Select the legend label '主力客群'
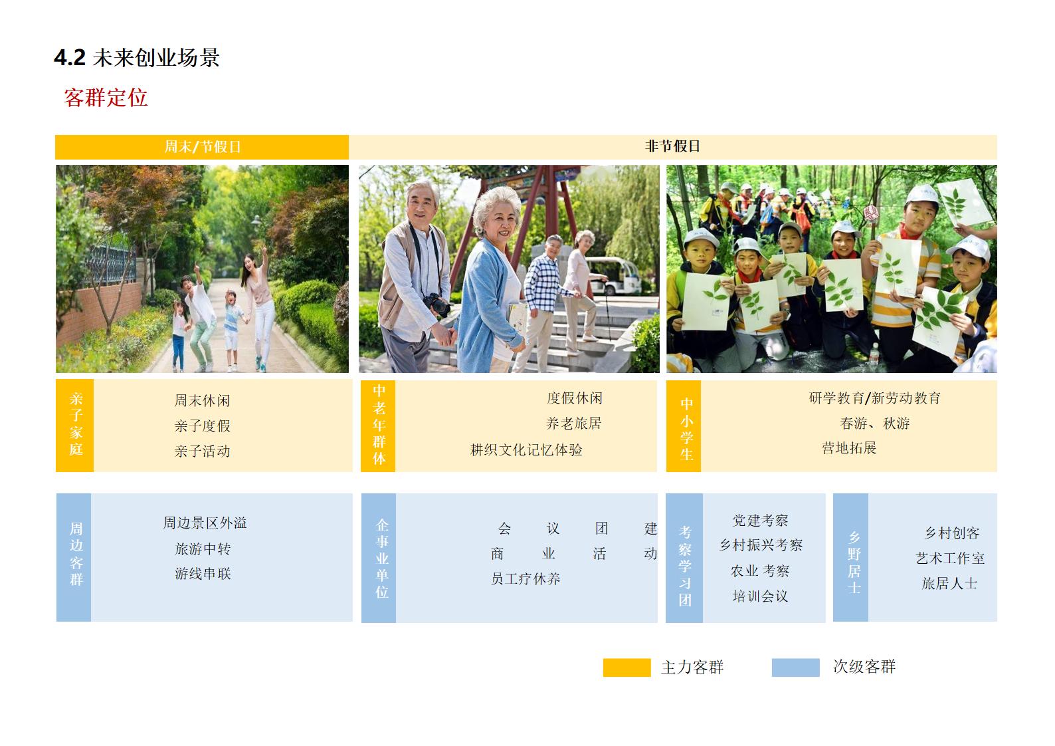The height and width of the screenshot is (746, 1055). coord(692,668)
